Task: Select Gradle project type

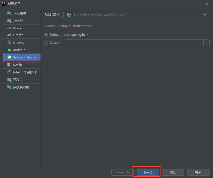Action: pyautogui.click(x=22, y=35)
